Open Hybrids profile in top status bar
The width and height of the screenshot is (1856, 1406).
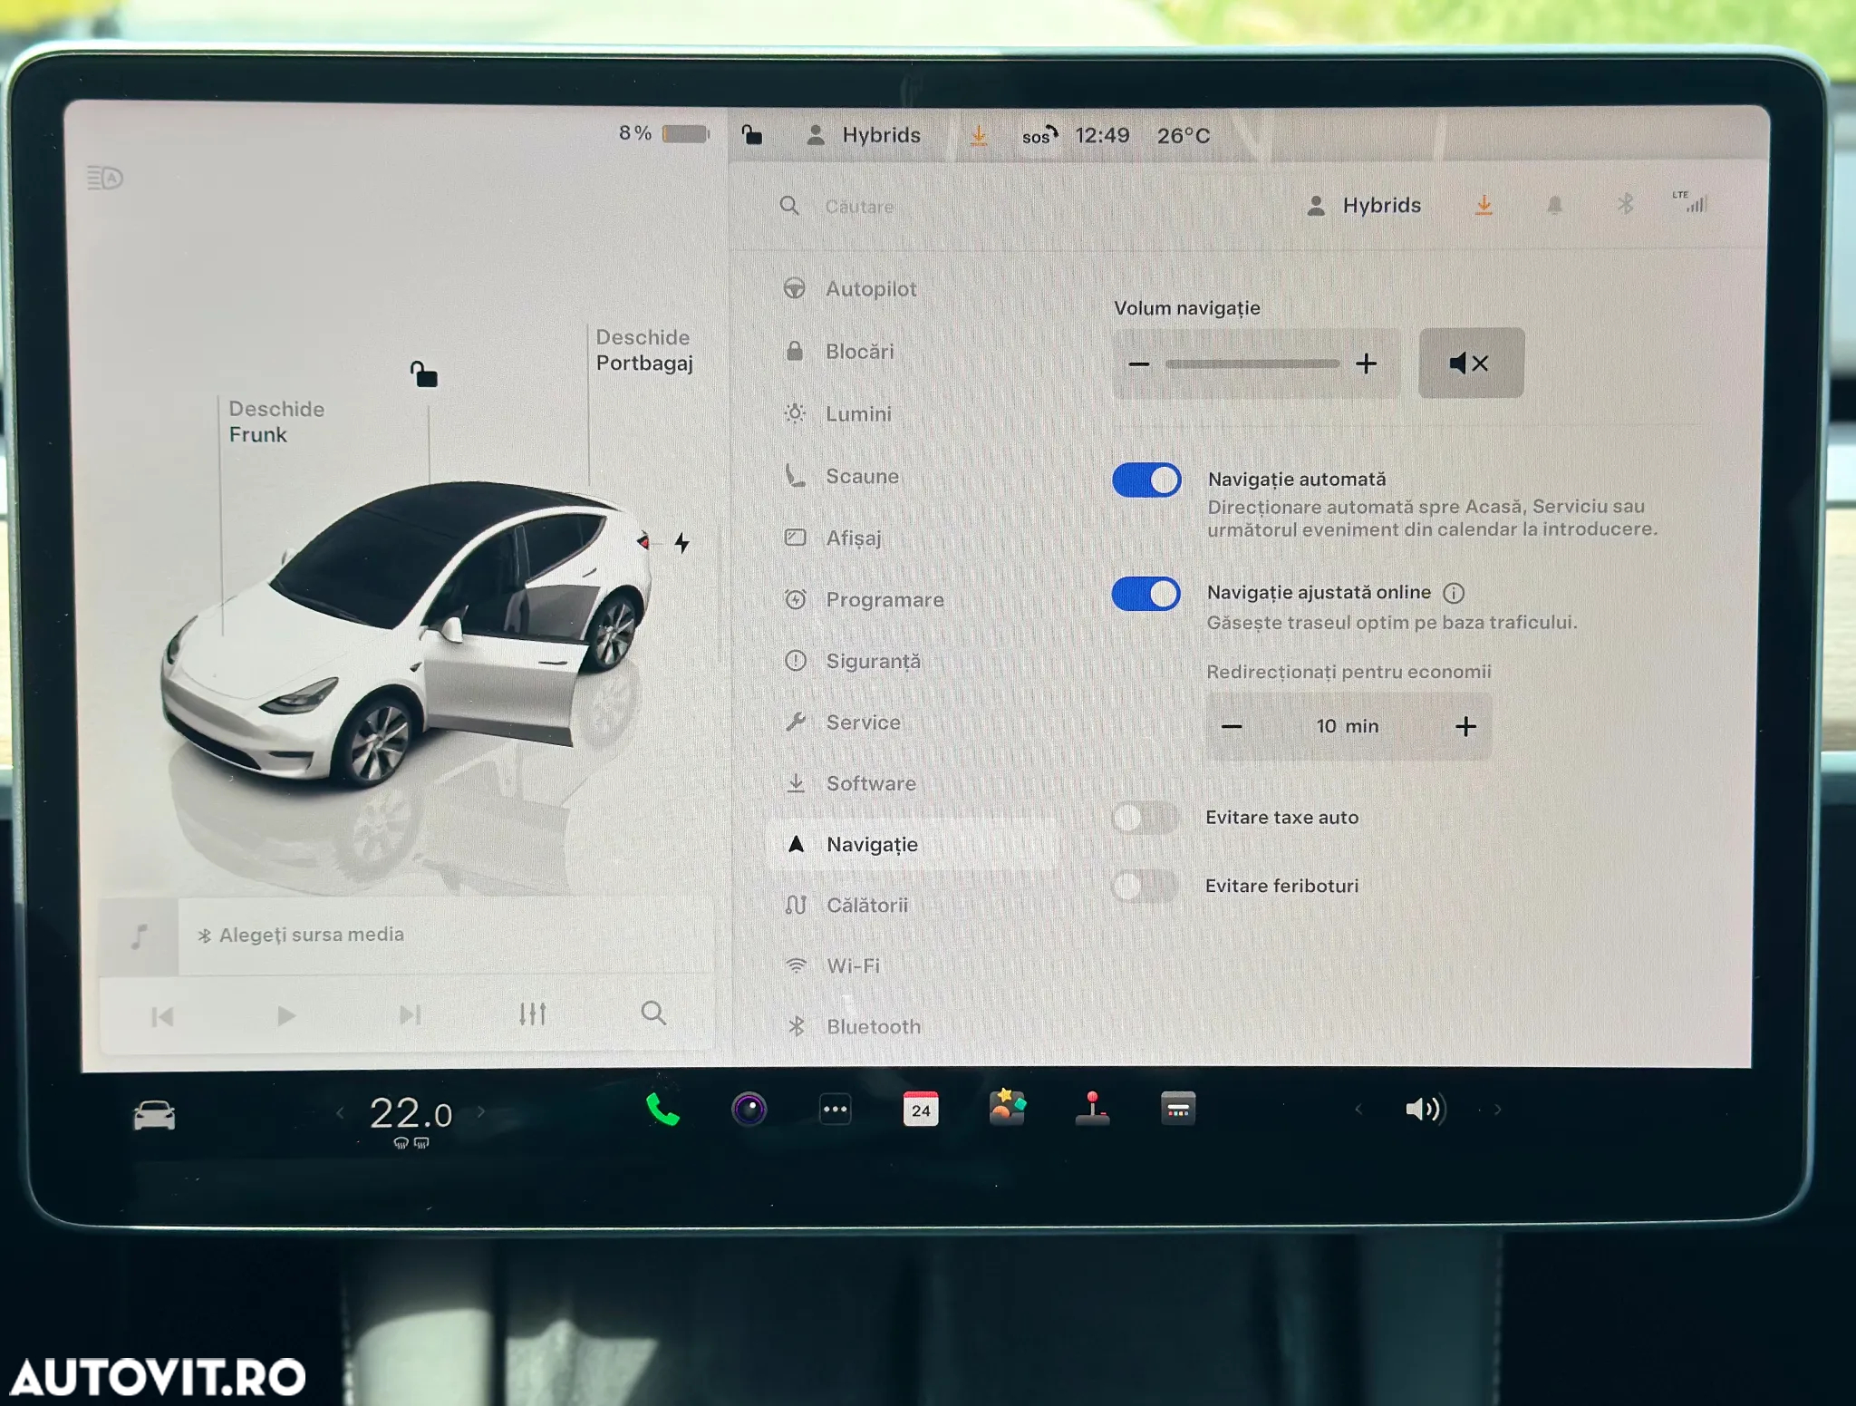tap(865, 135)
